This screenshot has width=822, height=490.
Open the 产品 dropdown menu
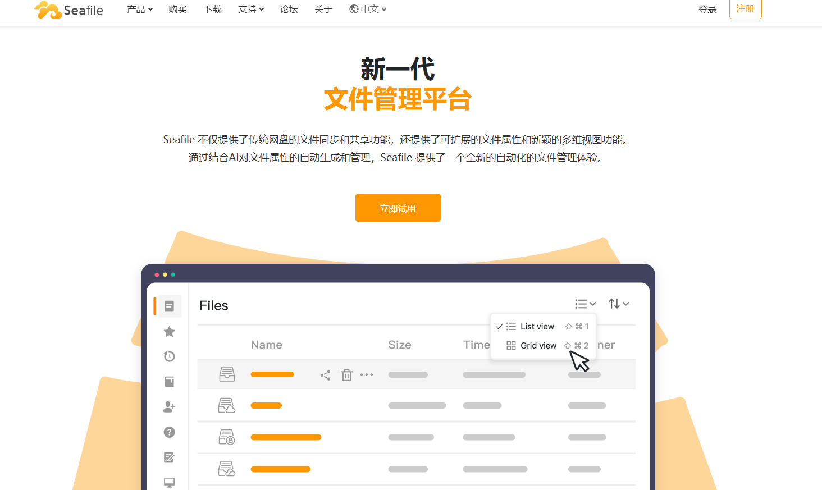[x=140, y=10]
